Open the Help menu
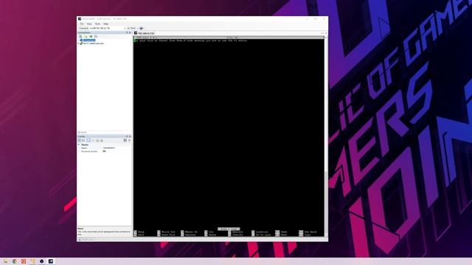472x265 pixels. tap(105, 24)
